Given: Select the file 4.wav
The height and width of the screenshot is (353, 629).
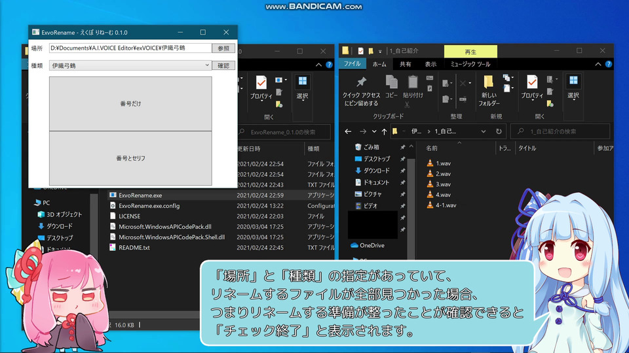Looking at the screenshot, I should click(x=439, y=195).
